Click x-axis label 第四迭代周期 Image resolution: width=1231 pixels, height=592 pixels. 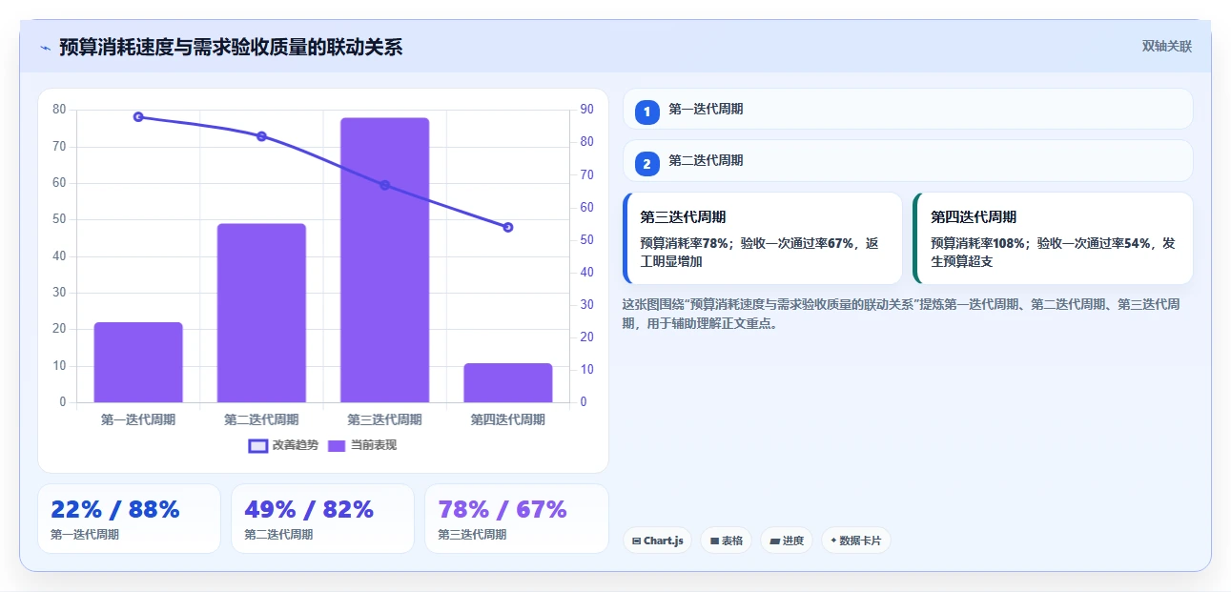click(508, 419)
